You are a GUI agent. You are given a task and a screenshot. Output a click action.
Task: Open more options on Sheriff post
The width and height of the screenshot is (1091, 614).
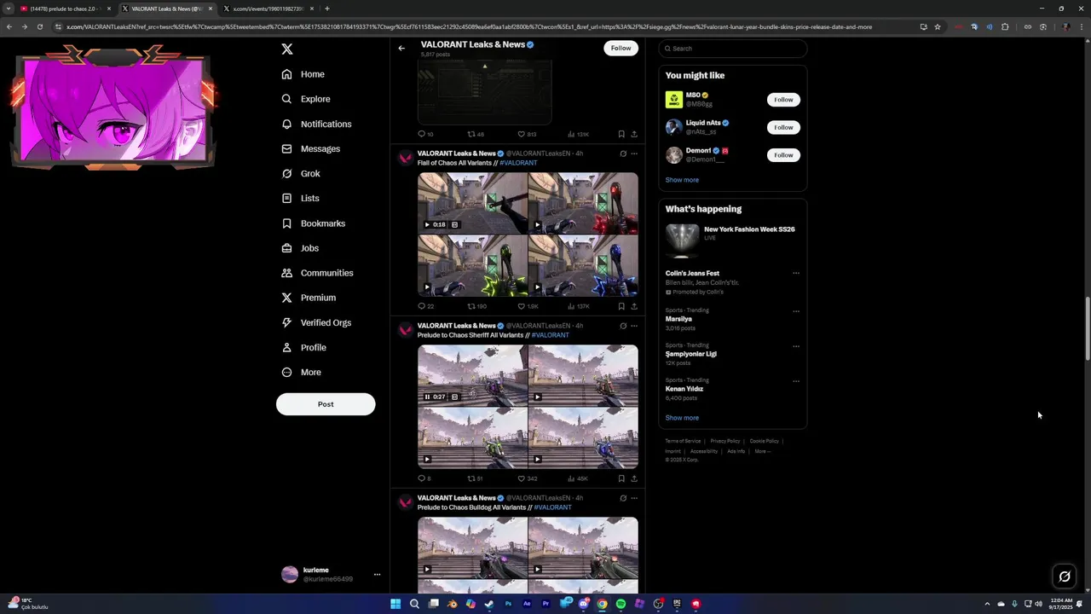click(634, 326)
